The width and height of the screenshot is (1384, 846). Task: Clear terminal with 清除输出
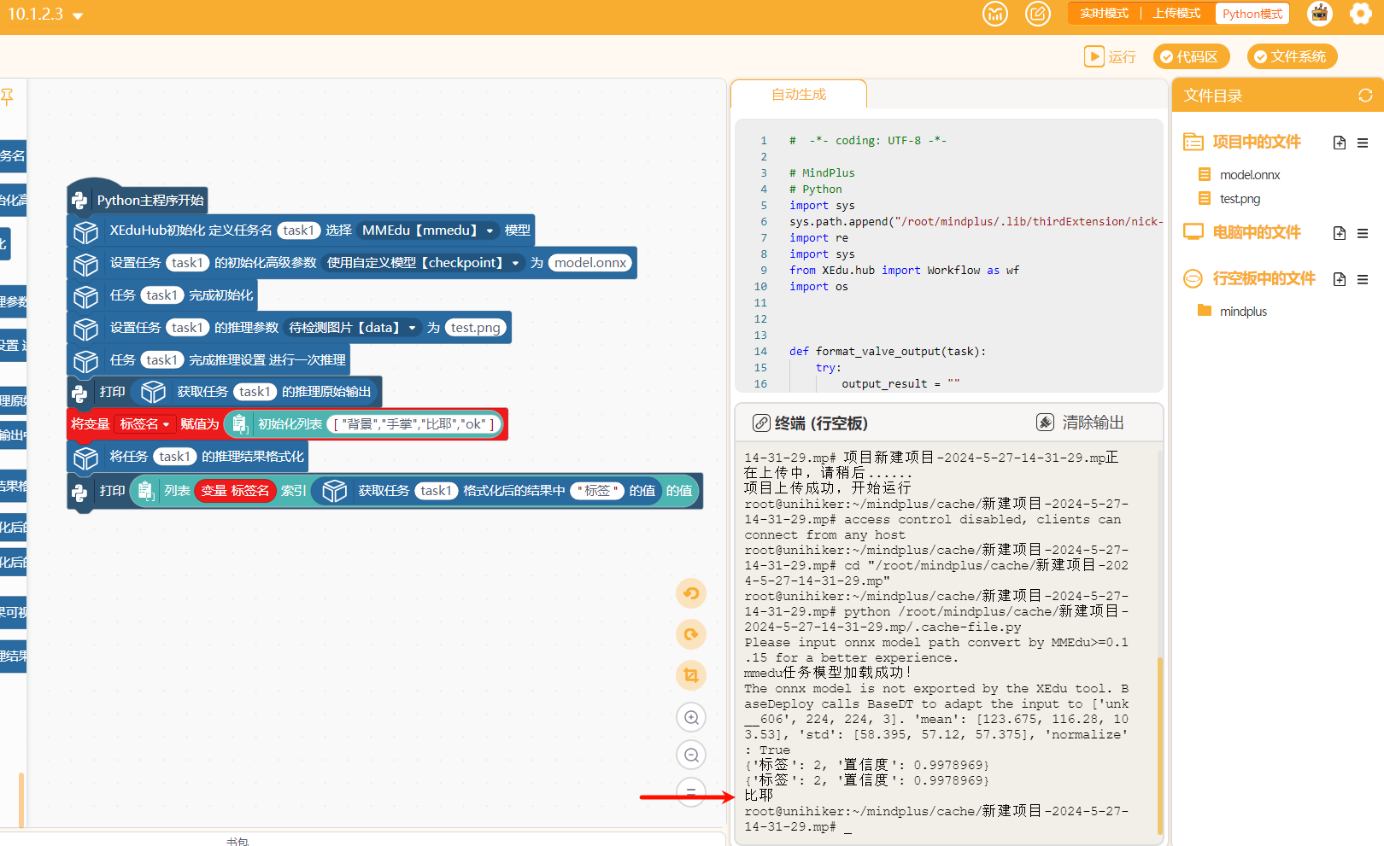pos(1081,423)
